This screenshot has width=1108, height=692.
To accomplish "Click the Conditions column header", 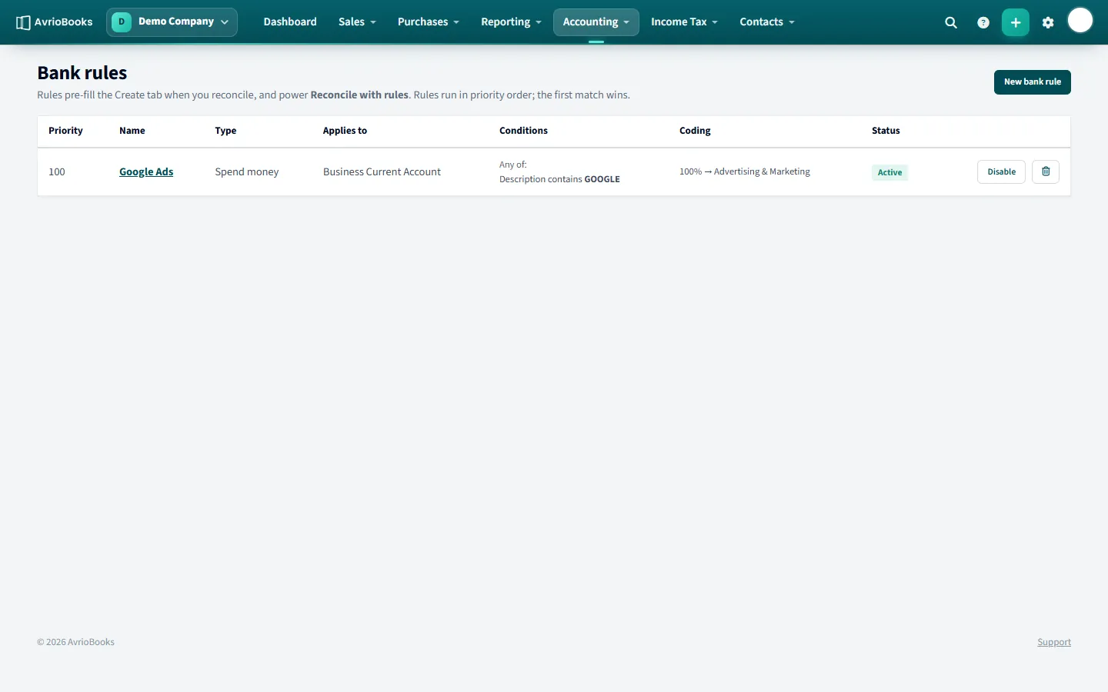I will tap(523, 131).
